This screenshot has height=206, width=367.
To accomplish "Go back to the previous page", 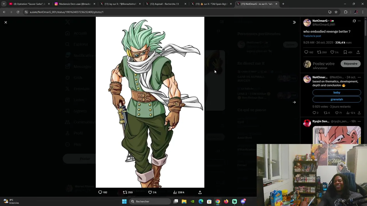I will (x=4, y=12).
